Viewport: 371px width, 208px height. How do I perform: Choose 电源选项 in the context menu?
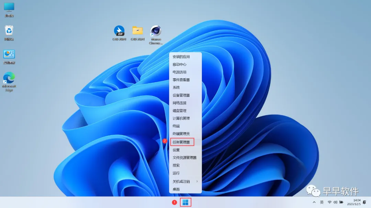185,72
